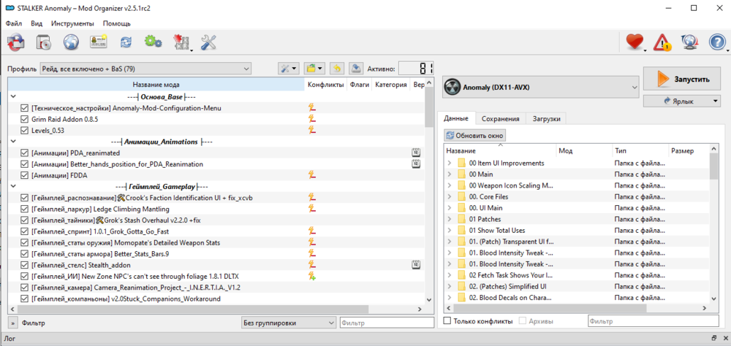The width and height of the screenshot is (731, 346).
Task: Click the mod list Фильтр input field
Action: click(385, 322)
